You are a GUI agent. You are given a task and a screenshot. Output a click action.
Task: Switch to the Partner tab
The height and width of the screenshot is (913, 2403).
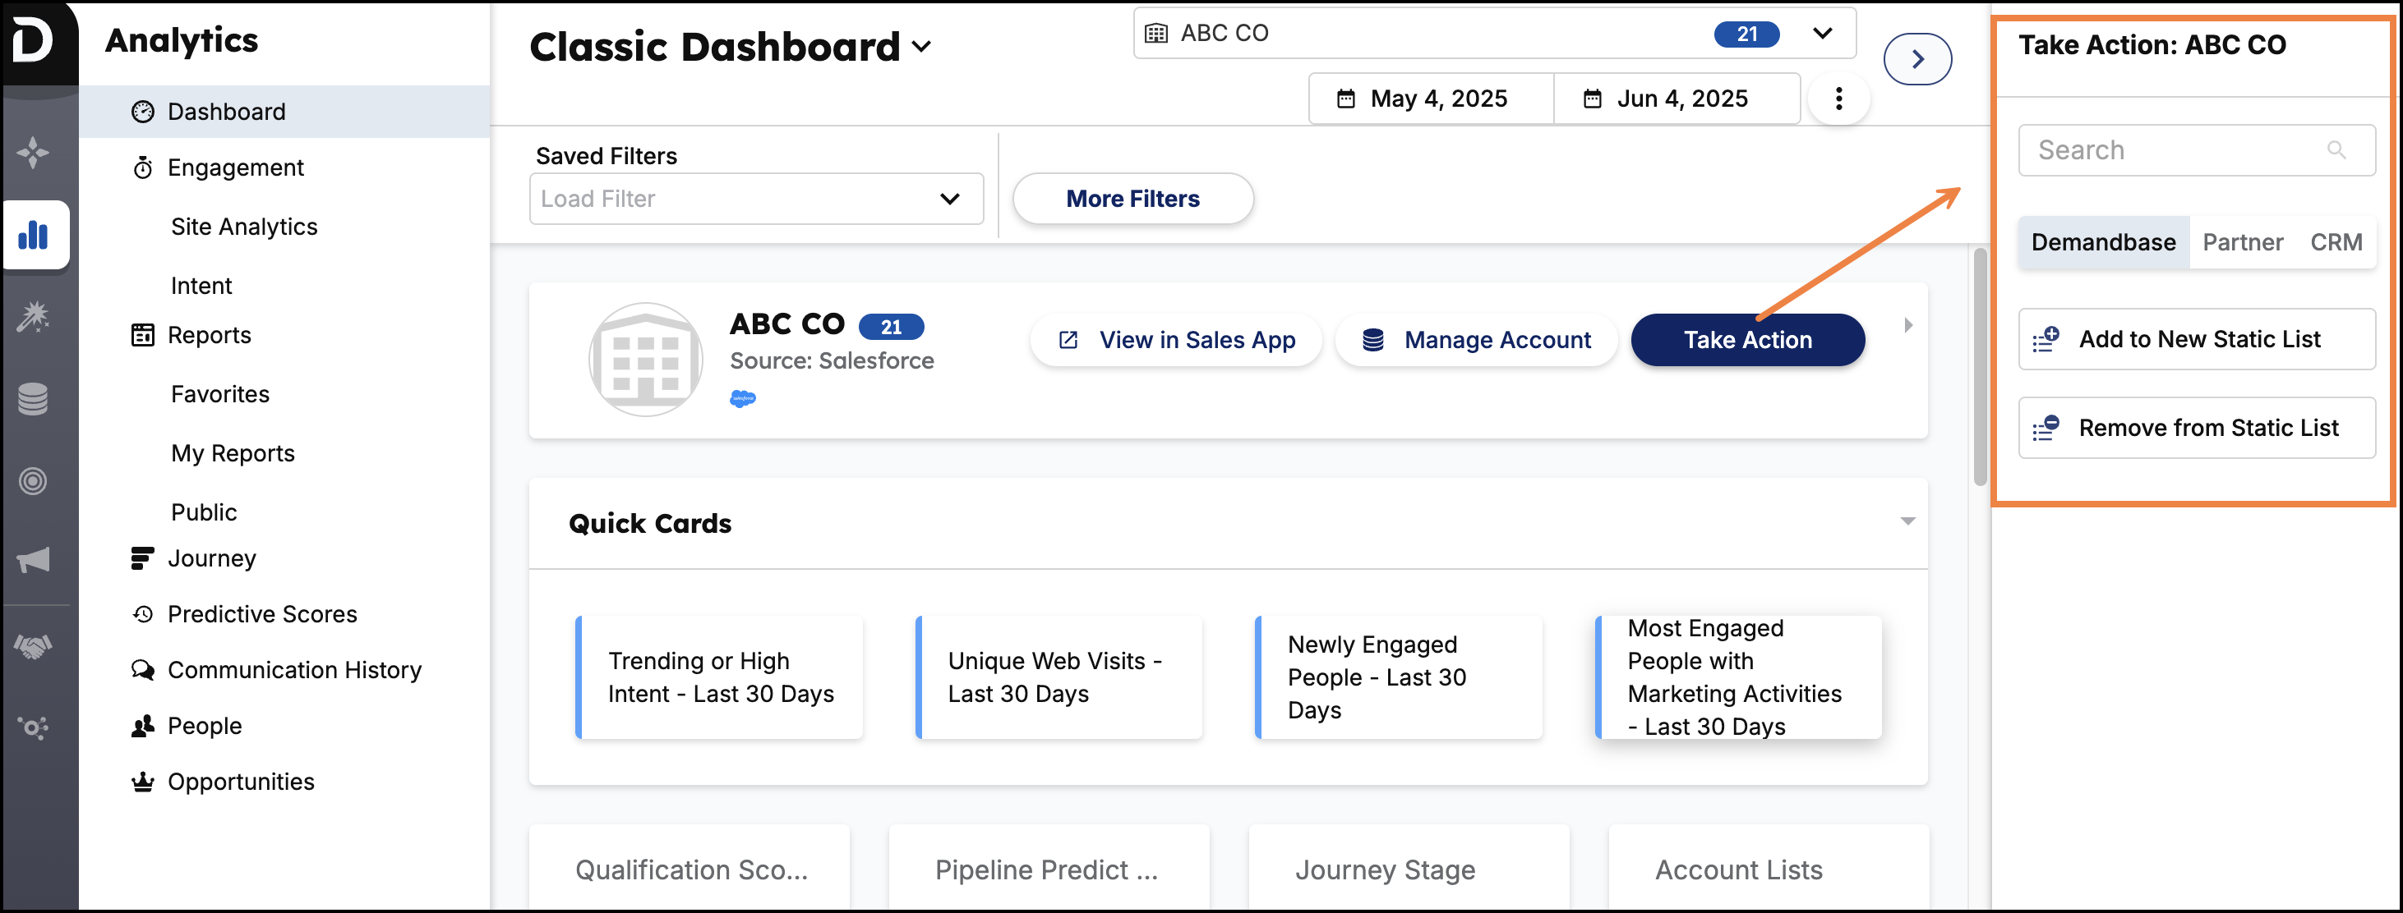(x=2243, y=242)
